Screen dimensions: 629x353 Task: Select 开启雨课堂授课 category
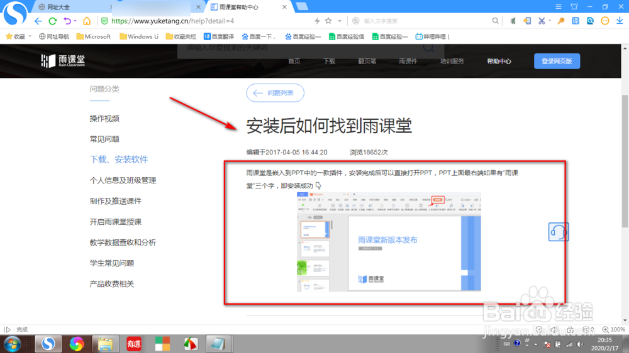(116, 222)
